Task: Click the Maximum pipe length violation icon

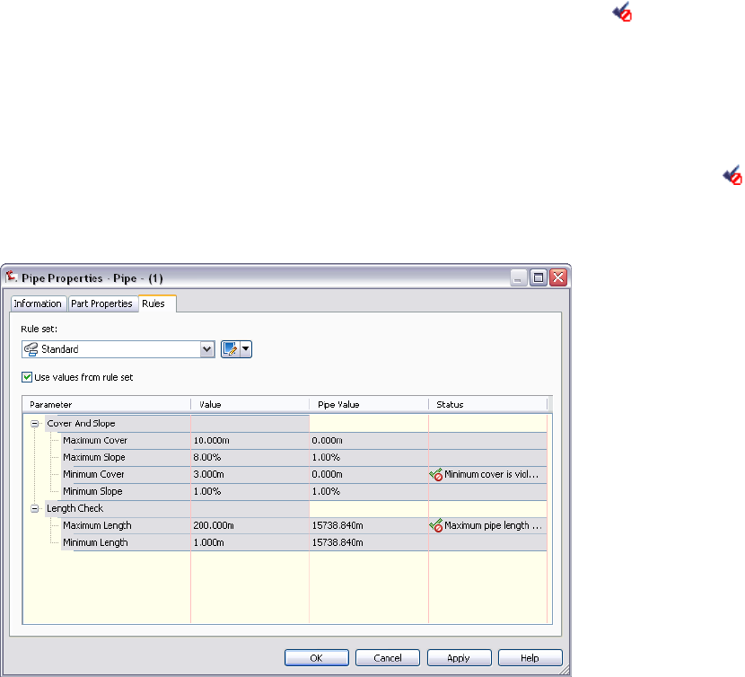Action: click(435, 525)
